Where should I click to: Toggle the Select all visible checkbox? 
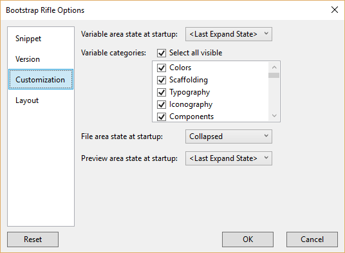pyautogui.click(x=162, y=53)
